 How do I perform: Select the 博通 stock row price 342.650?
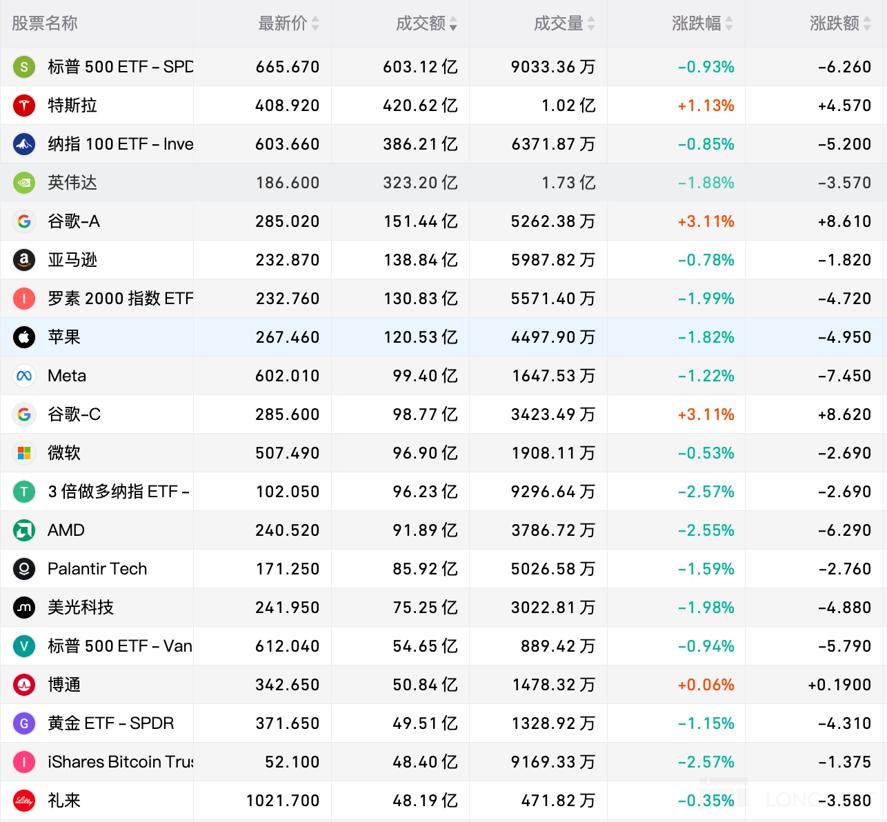click(288, 685)
